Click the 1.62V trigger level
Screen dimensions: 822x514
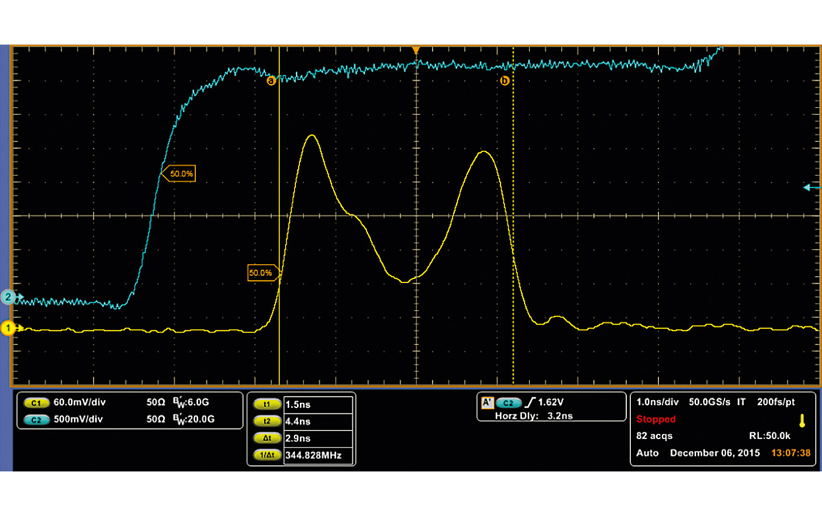pyautogui.click(x=550, y=403)
